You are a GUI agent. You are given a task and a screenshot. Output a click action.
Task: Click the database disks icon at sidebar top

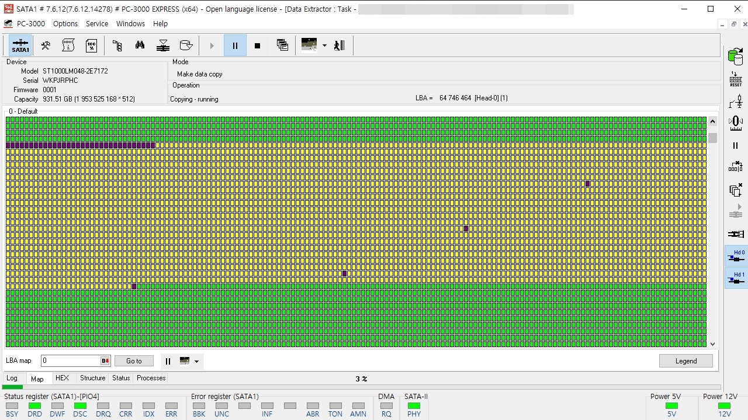point(735,57)
